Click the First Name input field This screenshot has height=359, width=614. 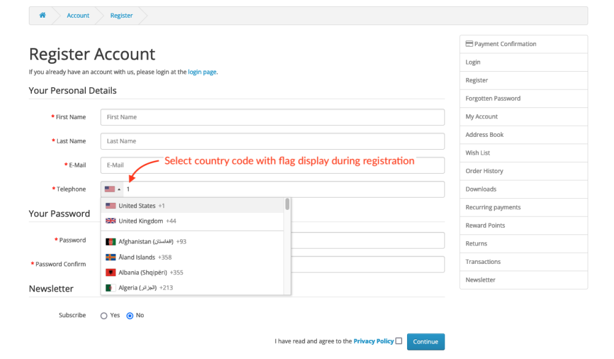point(272,117)
